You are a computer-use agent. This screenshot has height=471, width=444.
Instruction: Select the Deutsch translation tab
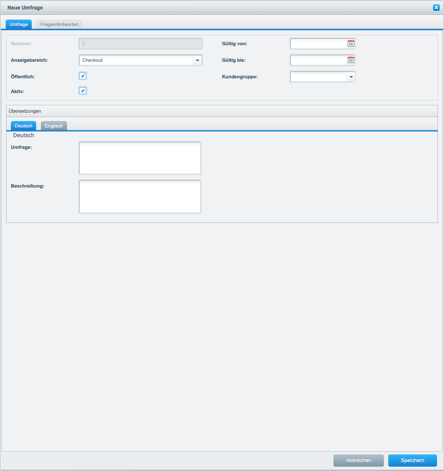click(x=24, y=126)
